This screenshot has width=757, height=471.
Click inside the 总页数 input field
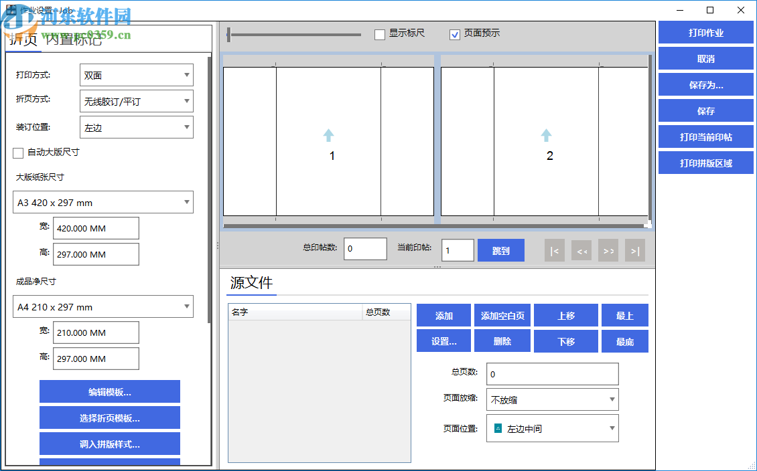[552, 373]
